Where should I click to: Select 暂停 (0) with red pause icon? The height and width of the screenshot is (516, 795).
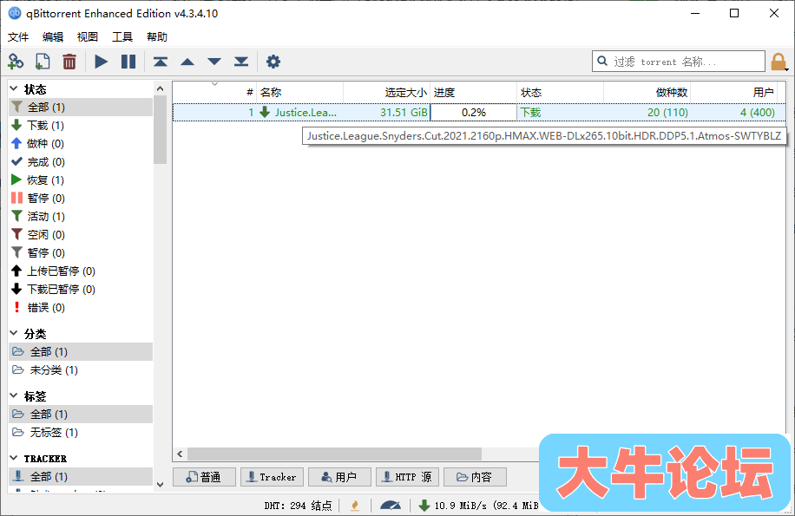coord(81,199)
